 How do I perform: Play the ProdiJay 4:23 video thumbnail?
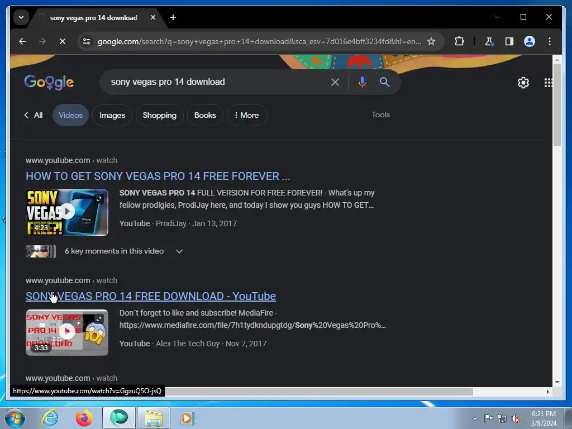point(67,212)
